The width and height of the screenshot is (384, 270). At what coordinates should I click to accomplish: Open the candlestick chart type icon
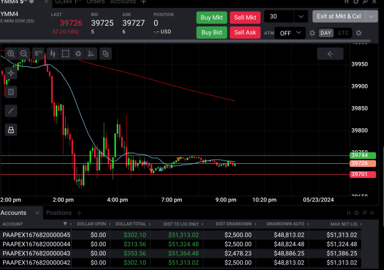pyautogui.click(x=53, y=53)
